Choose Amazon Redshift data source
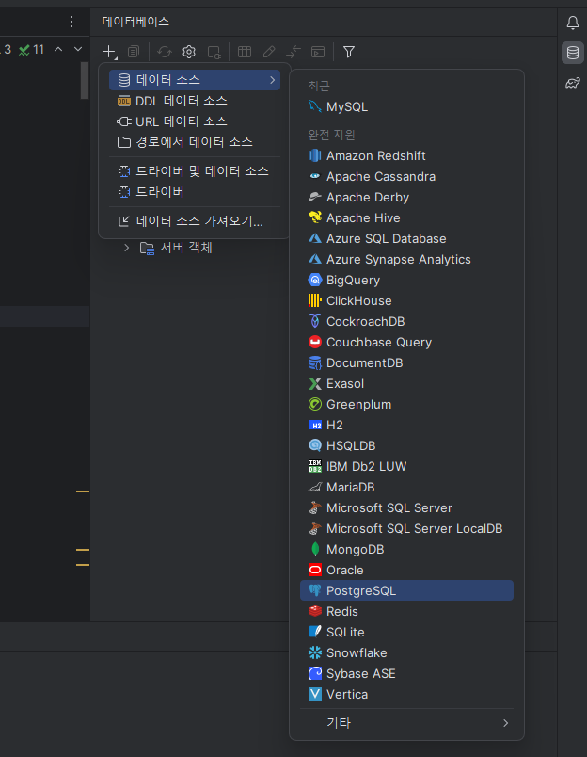This screenshot has height=757, width=587. (x=406, y=155)
